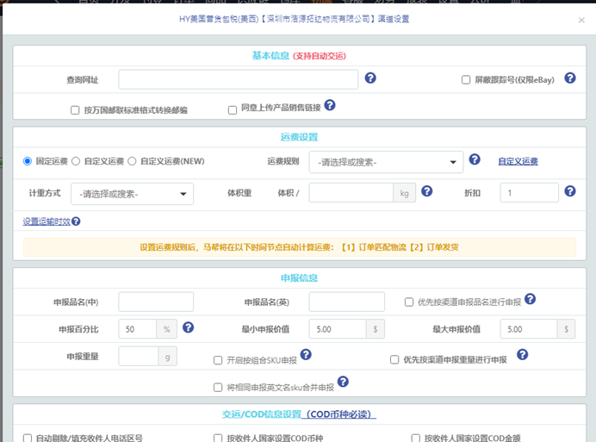Image resolution: width=596 pixels, height=442 pixels.
Task: Enable 优先按渠道申报品名进行申报 checkbox
Action: 409,302
